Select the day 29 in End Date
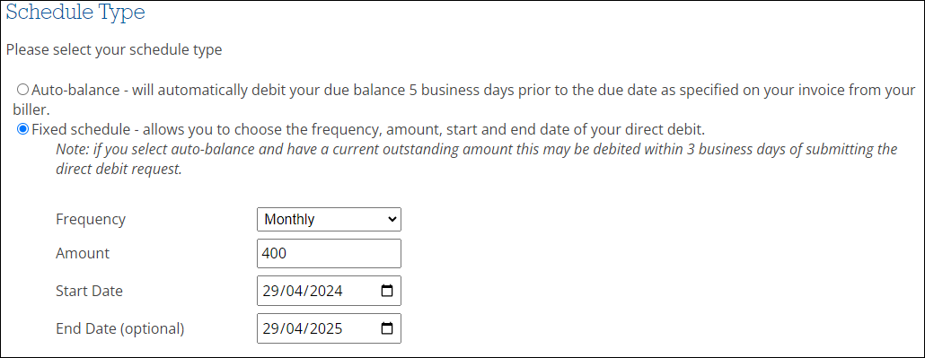The height and width of the screenshot is (358, 925). coord(272,328)
